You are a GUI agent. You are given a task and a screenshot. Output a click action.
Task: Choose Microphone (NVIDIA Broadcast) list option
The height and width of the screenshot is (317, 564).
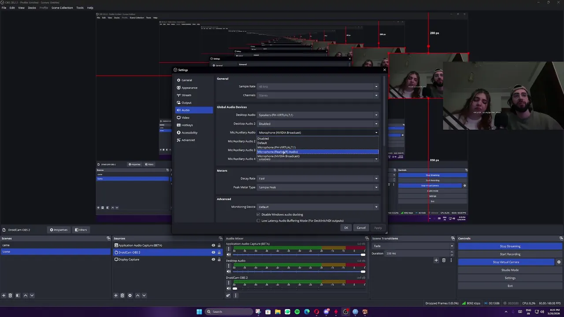click(x=318, y=156)
